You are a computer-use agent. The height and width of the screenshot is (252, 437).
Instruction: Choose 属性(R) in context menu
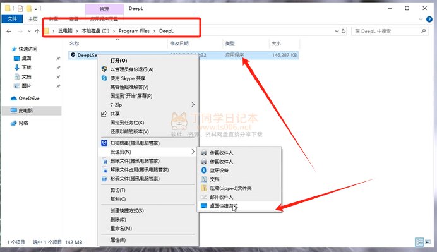[x=148, y=240]
